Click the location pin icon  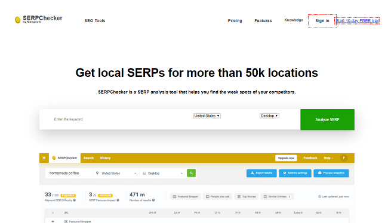click(x=97, y=174)
